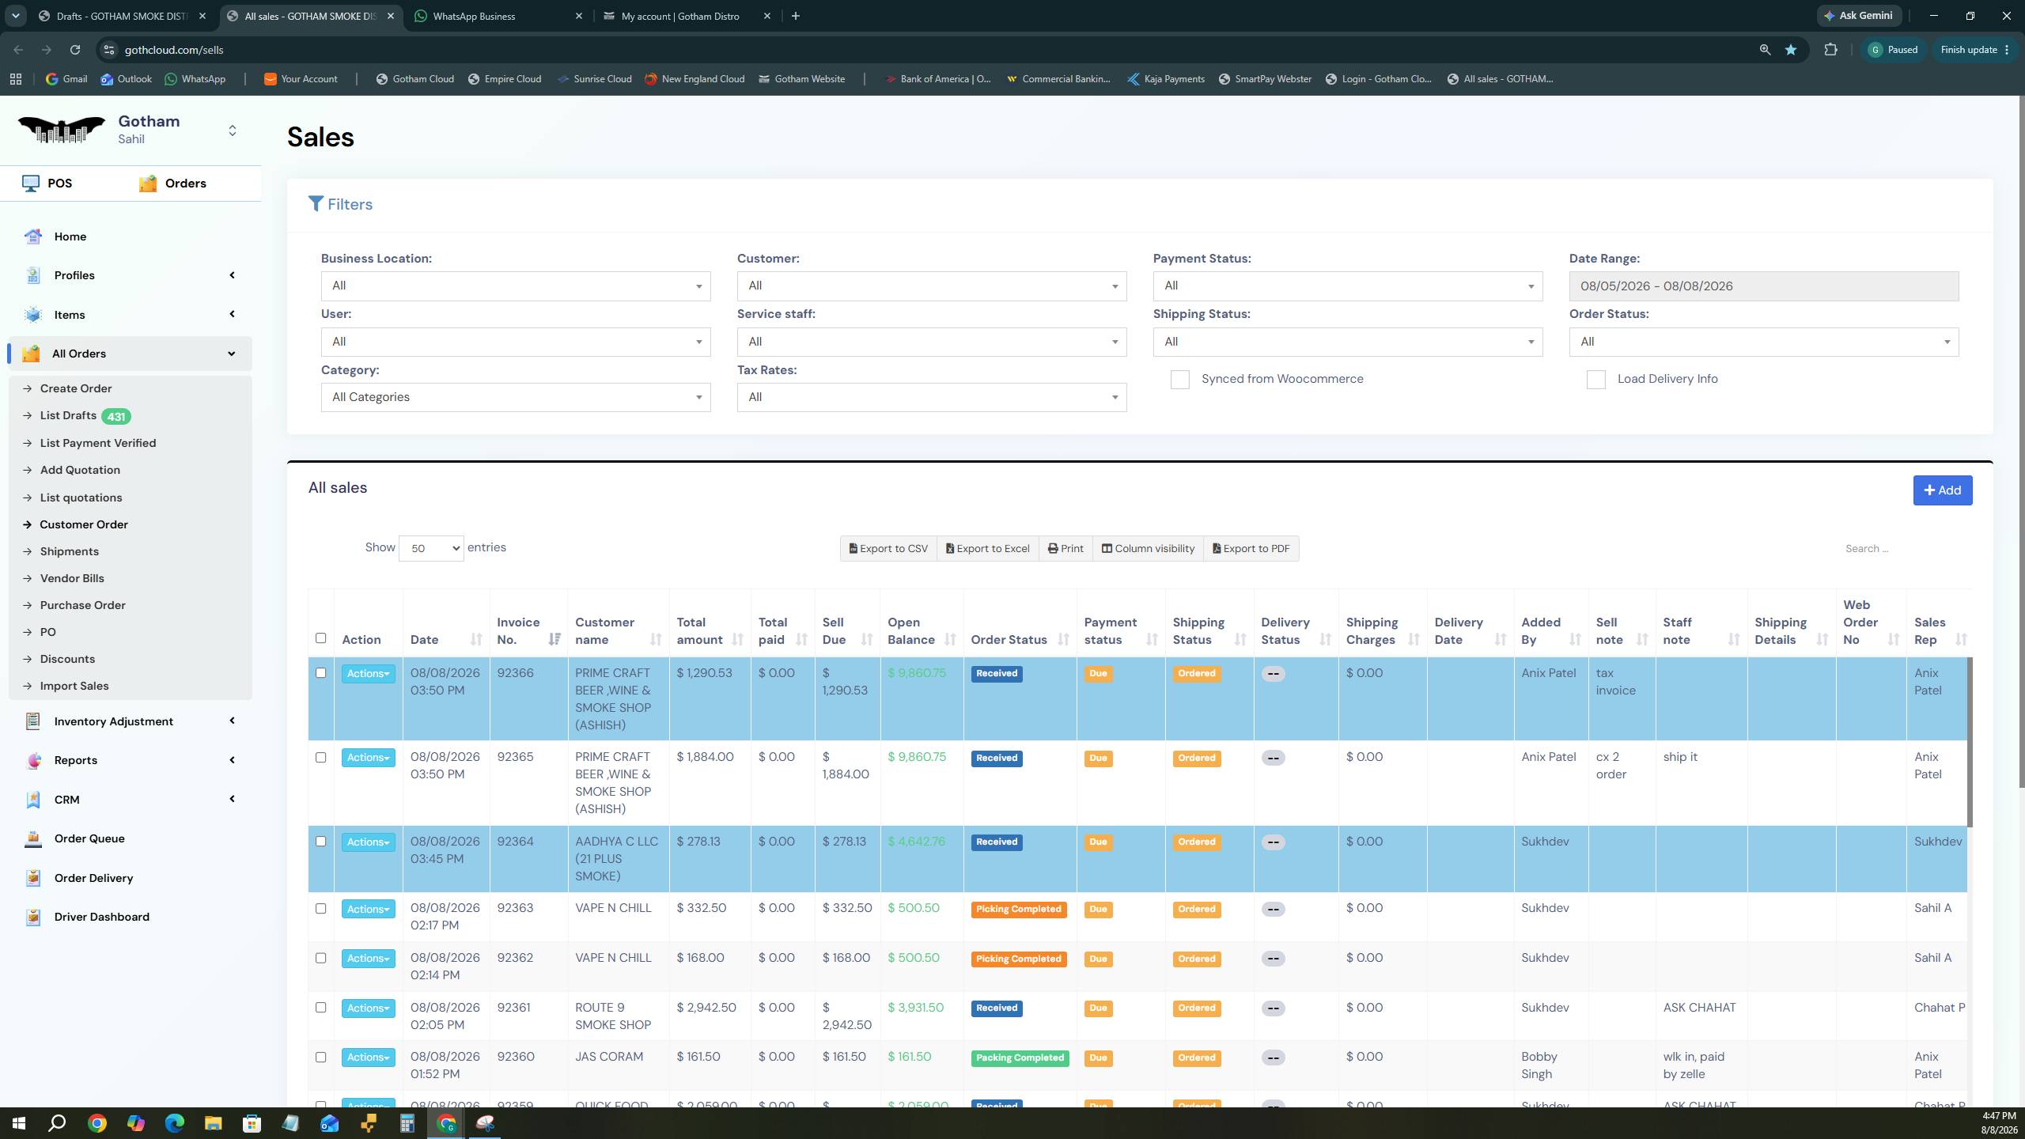Open the Show entries count dropdown

point(430,548)
